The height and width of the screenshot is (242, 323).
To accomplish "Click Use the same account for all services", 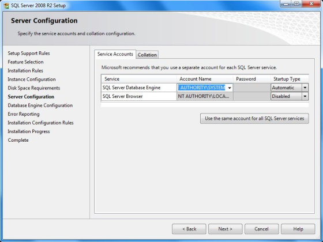I will [254, 119].
